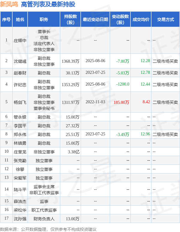Click the 数据来源 disclaimer text
The image size is (180, 232).
coord(48,229)
